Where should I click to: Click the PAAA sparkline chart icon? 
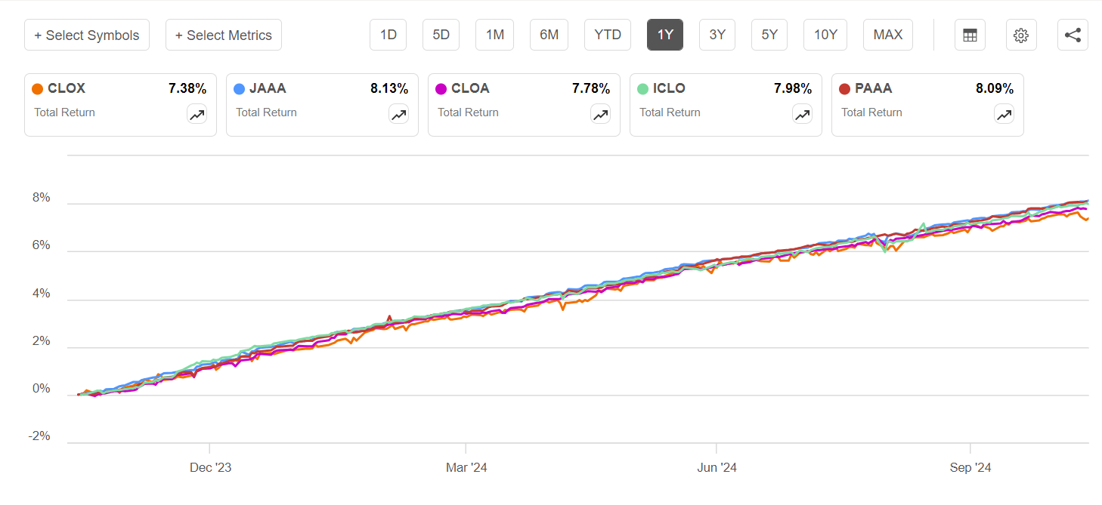tap(1004, 115)
